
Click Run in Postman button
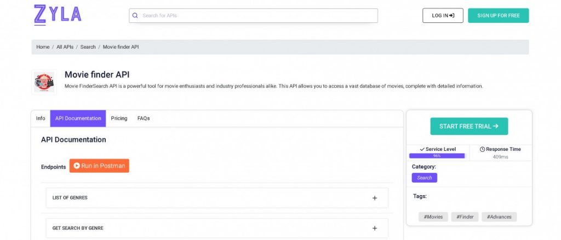(99, 166)
